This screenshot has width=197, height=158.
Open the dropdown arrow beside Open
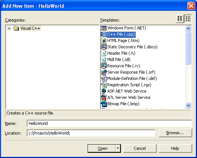(x=118, y=148)
